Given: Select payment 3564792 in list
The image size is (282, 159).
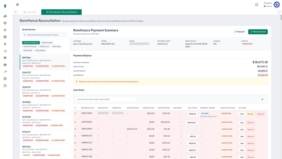Looking at the screenshot, I should tap(45, 77).
